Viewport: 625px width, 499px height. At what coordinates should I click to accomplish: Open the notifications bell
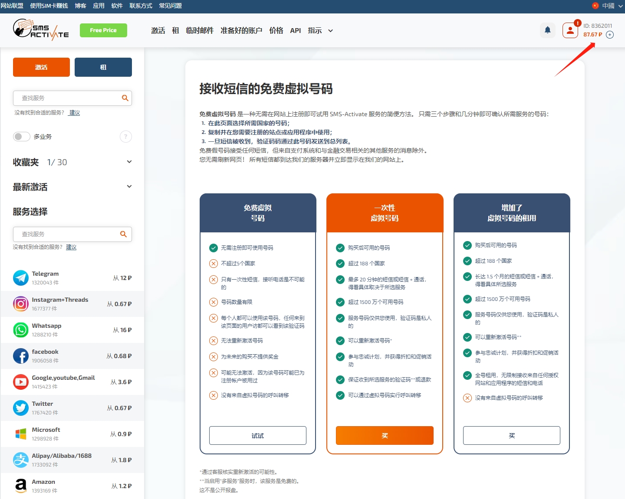coord(548,30)
